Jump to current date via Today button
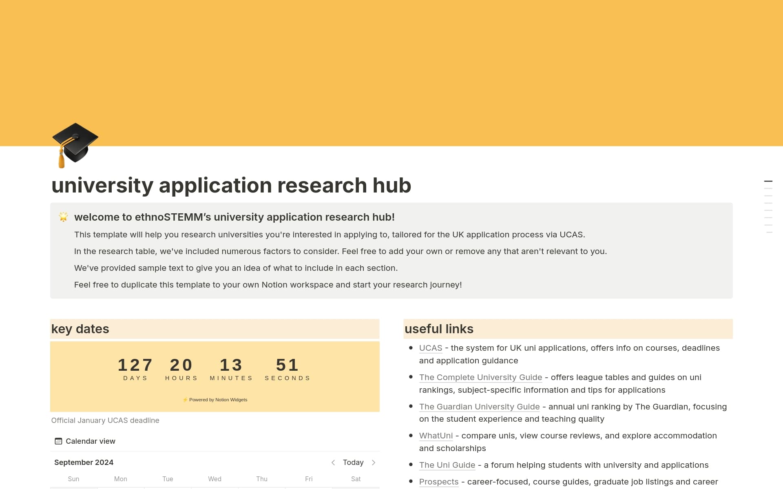The image size is (783, 489). point(352,462)
